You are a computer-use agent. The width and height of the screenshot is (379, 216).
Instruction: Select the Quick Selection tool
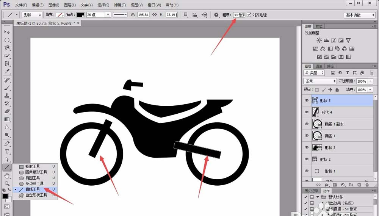7,56
